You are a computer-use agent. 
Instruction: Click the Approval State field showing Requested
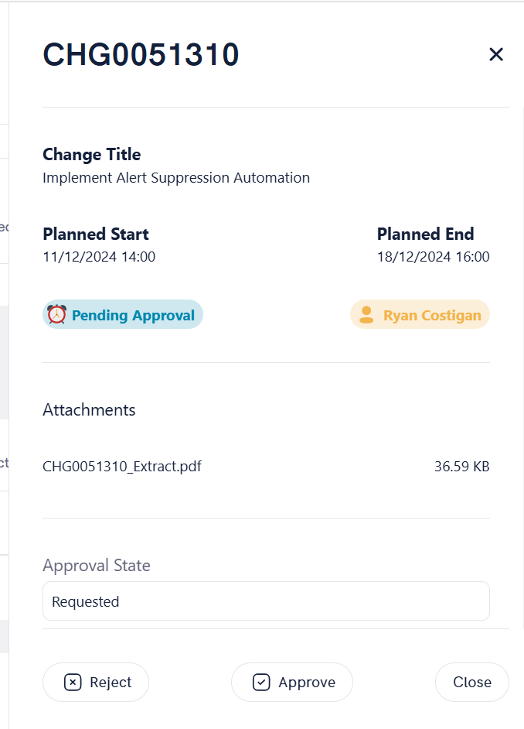point(266,601)
